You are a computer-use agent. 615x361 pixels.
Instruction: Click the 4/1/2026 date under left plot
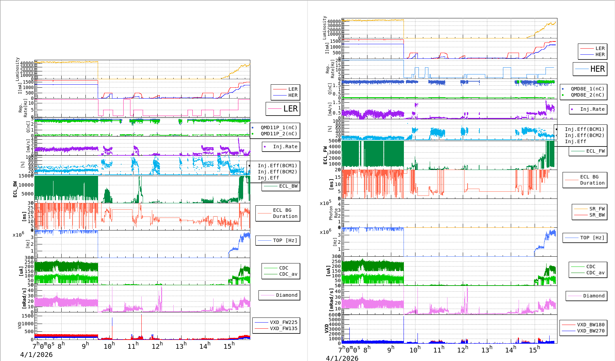[x=36, y=355]
